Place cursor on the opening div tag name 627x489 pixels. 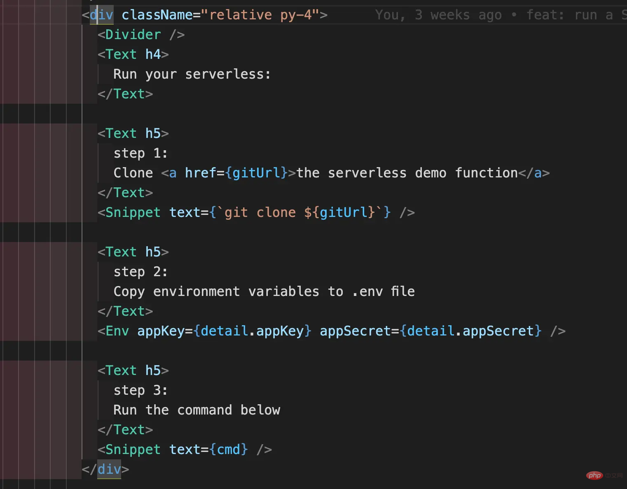(102, 15)
